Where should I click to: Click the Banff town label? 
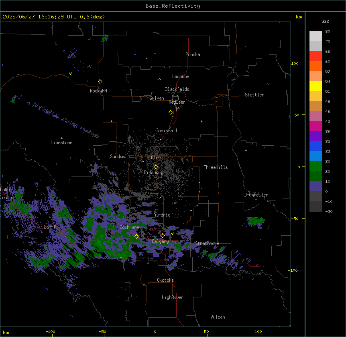pos(50,227)
